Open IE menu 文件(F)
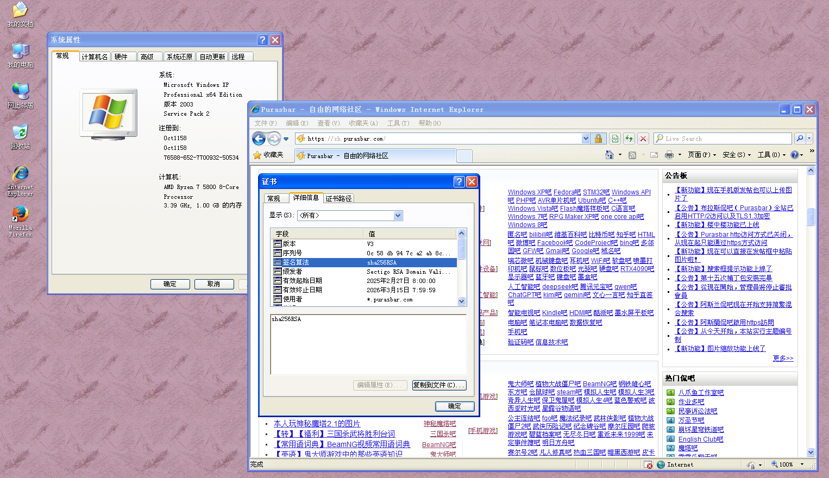The width and height of the screenshot is (829, 478). point(266,123)
